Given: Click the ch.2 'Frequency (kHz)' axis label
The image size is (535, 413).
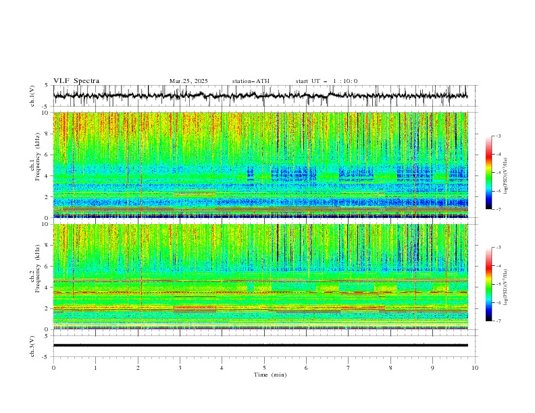Looking at the screenshot, I should pos(37,269).
